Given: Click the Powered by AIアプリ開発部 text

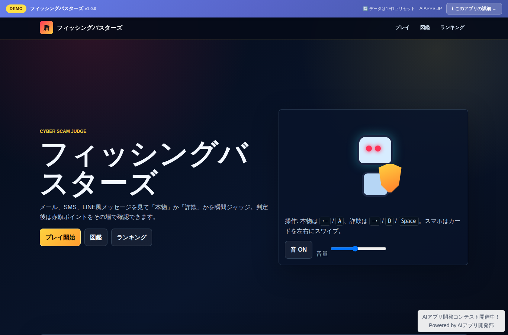Looking at the screenshot, I should 461,325.
